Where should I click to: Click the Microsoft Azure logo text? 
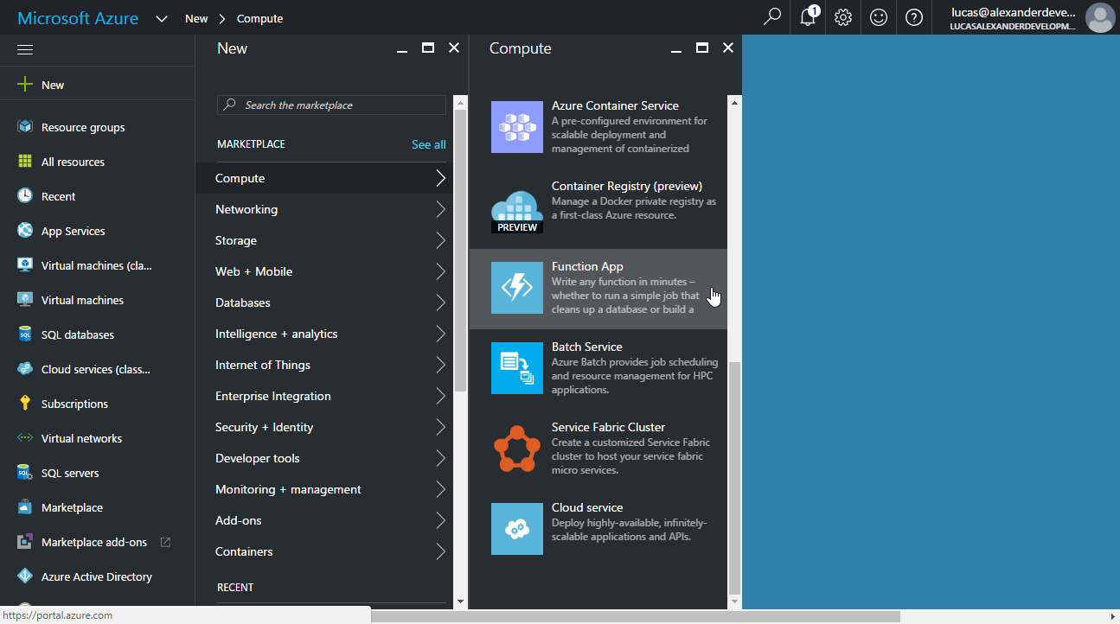point(78,18)
